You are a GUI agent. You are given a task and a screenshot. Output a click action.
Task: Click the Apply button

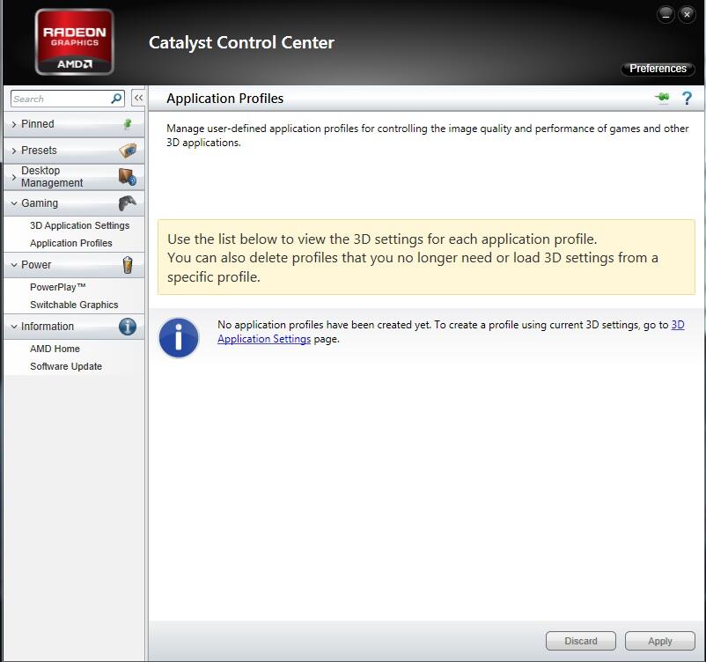[x=660, y=641]
